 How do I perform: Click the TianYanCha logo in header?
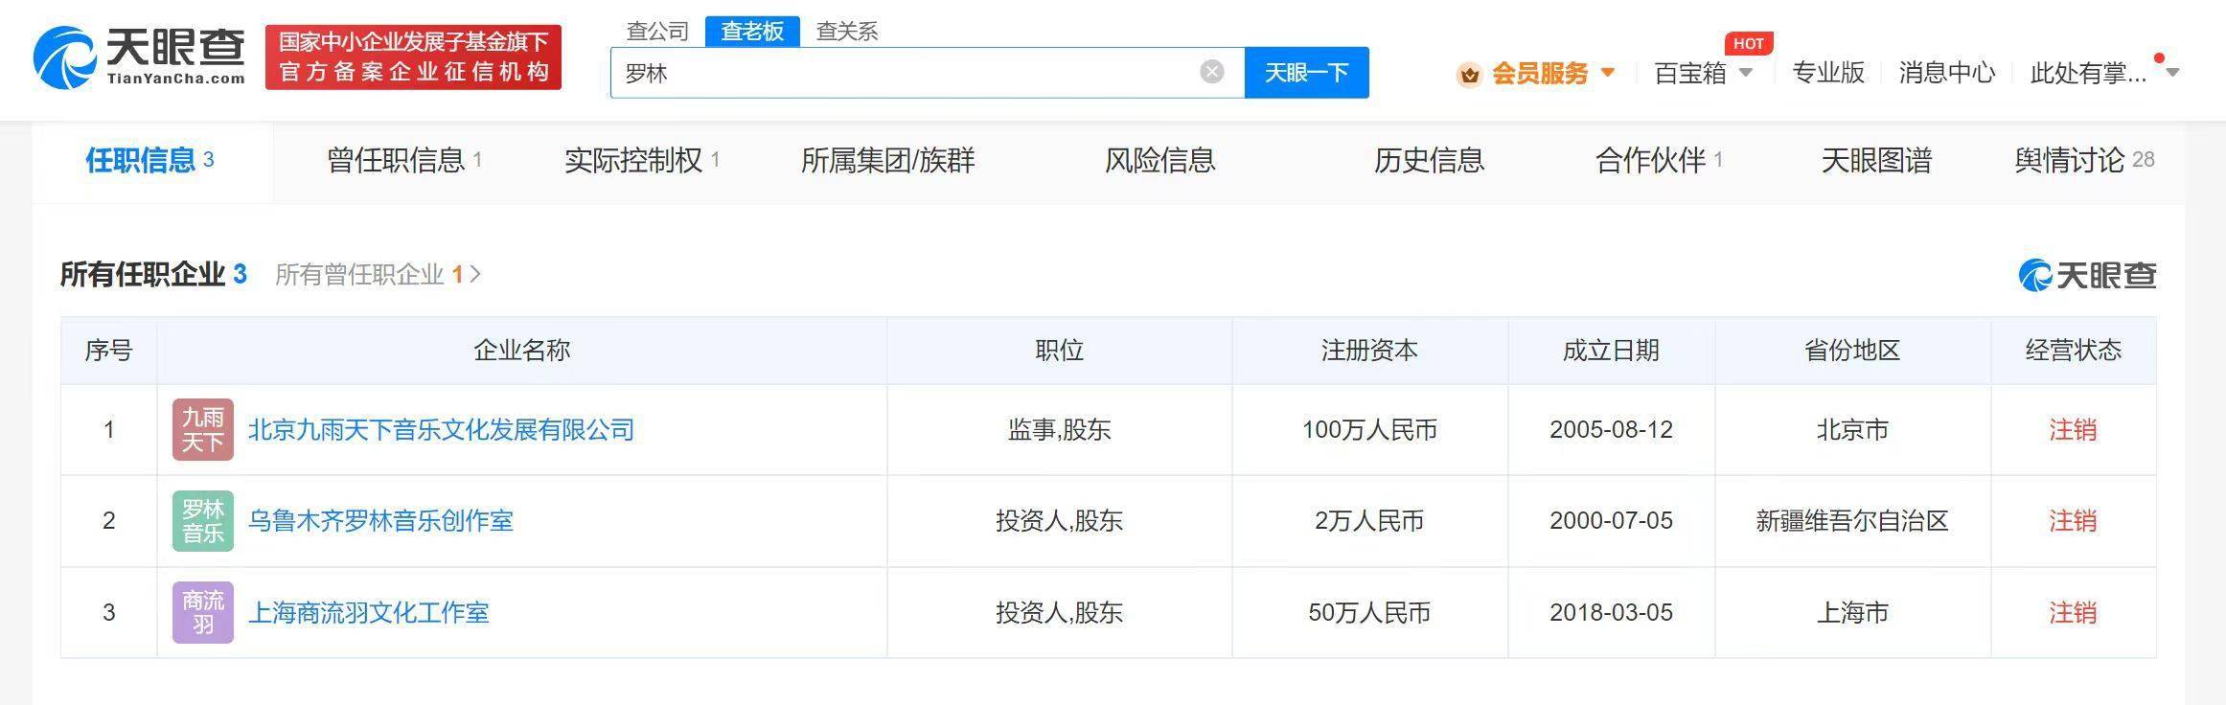point(140,57)
